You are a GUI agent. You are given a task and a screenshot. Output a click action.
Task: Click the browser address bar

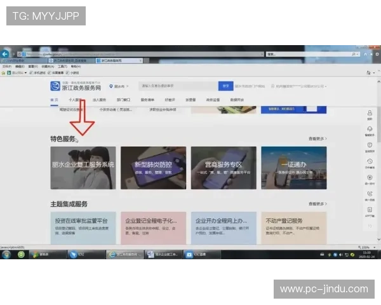click(140, 54)
